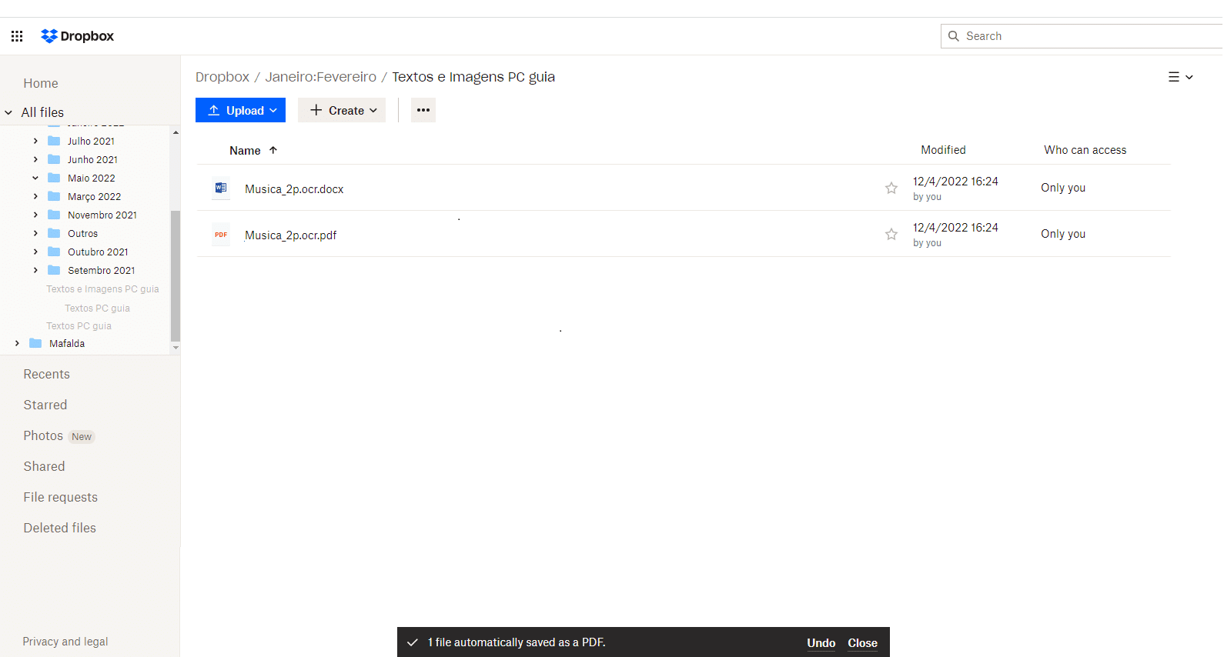Expand the Novembro 2021 folder
1224x657 pixels.
35,215
